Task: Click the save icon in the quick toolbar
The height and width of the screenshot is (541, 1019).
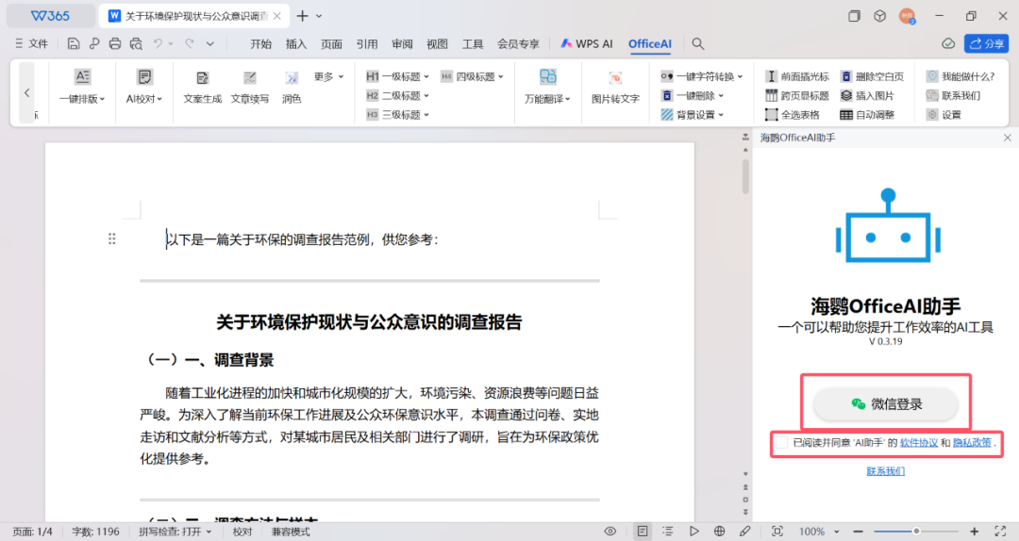Action: click(x=74, y=43)
